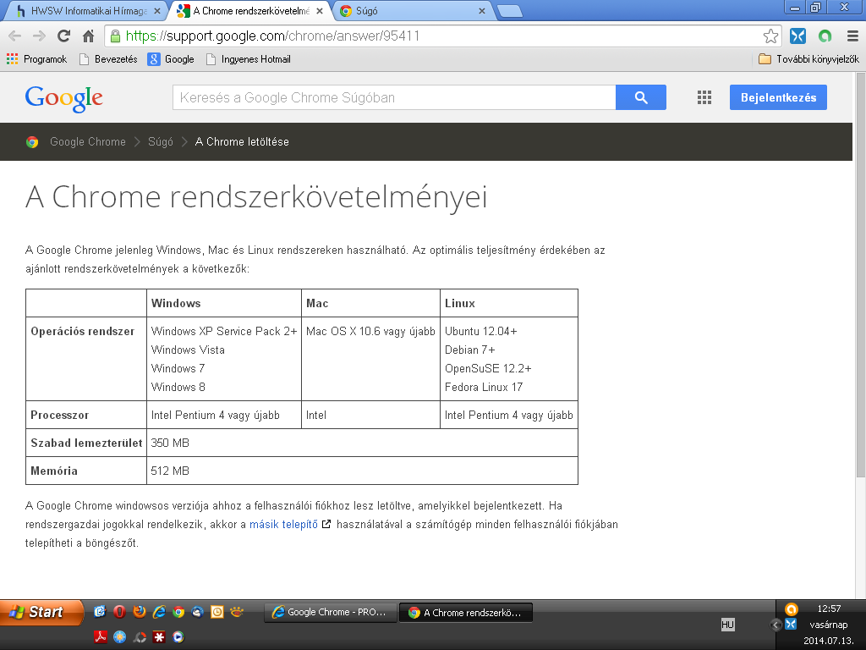The height and width of the screenshot is (650, 866).
Task: Expand hidden system tray icons arrow
Action: pyautogui.click(x=776, y=625)
